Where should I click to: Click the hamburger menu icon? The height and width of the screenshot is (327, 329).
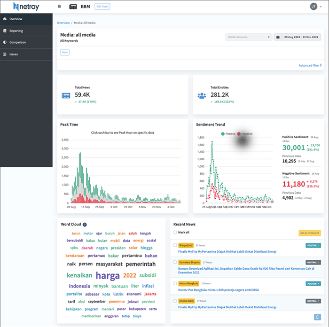click(x=59, y=7)
